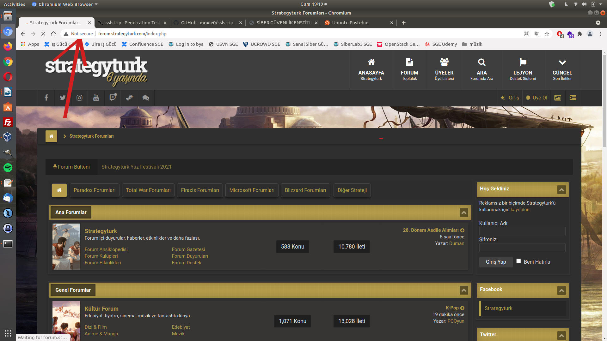
Task: Expand the GÜNCEL Son İletiler dropdown
Action: click(x=562, y=70)
